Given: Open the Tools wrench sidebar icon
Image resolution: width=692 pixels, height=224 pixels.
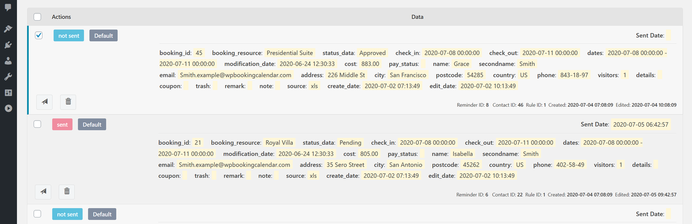Looking at the screenshot, I should pos(8,77).
